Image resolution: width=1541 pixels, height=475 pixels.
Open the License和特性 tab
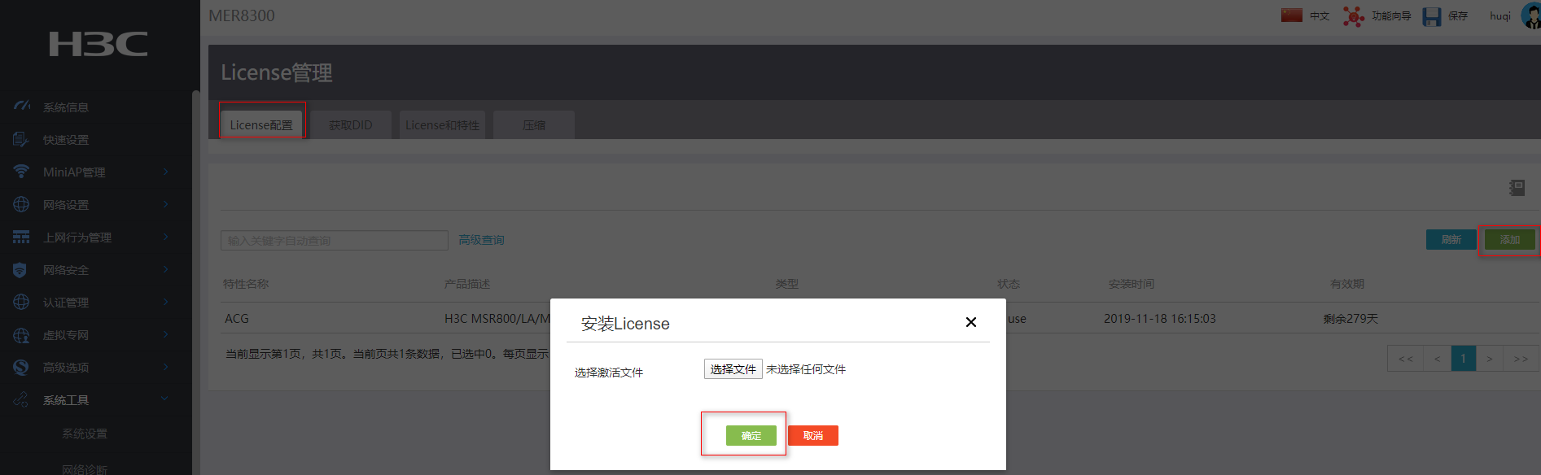tap(442, 125)
